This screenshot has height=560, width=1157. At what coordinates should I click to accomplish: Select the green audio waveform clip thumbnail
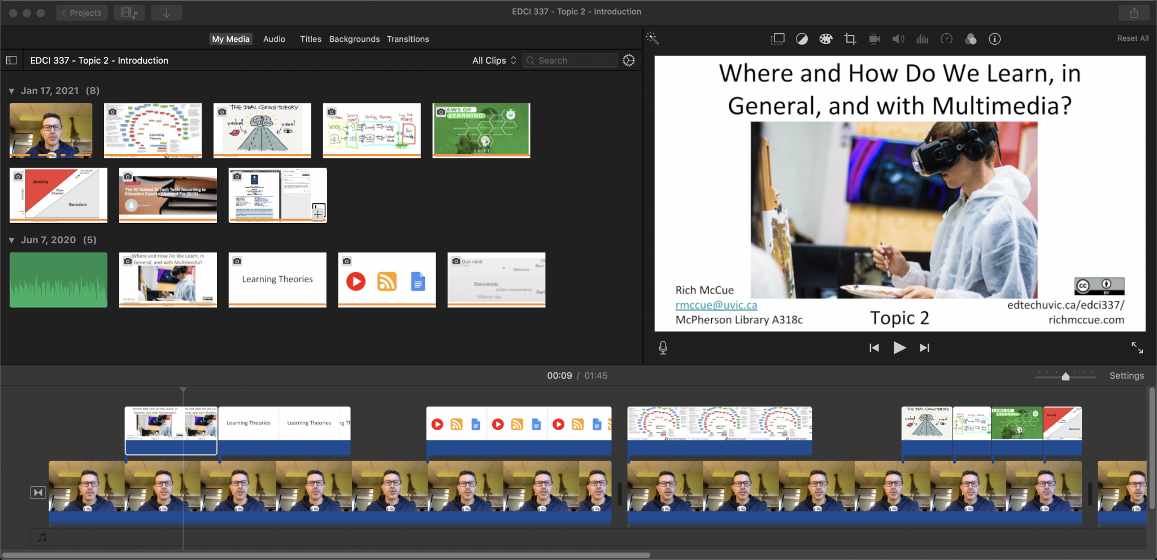point(58,280)
